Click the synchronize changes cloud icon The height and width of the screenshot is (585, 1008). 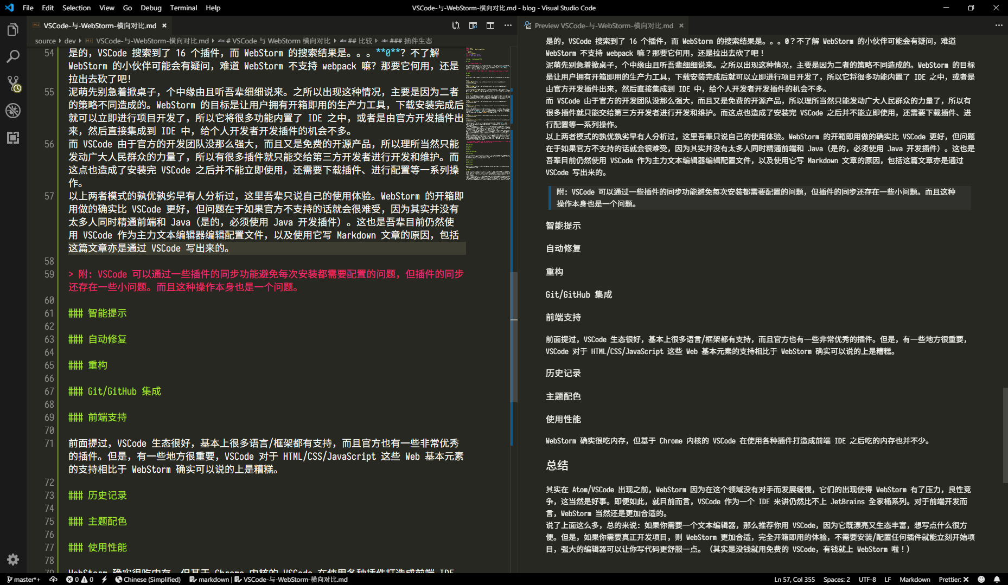point(53,579)
